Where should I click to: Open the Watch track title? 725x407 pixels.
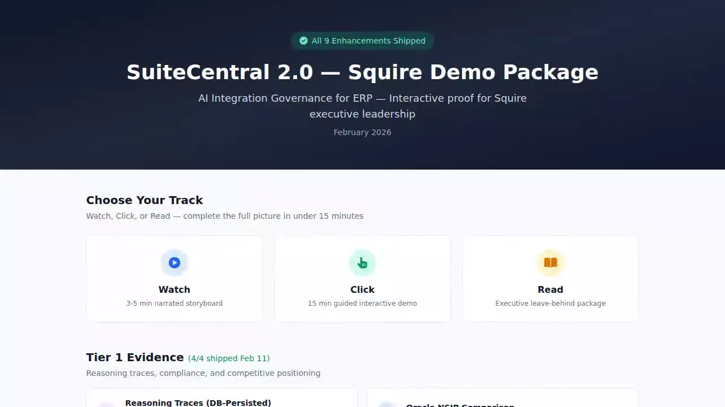point(174,289)
